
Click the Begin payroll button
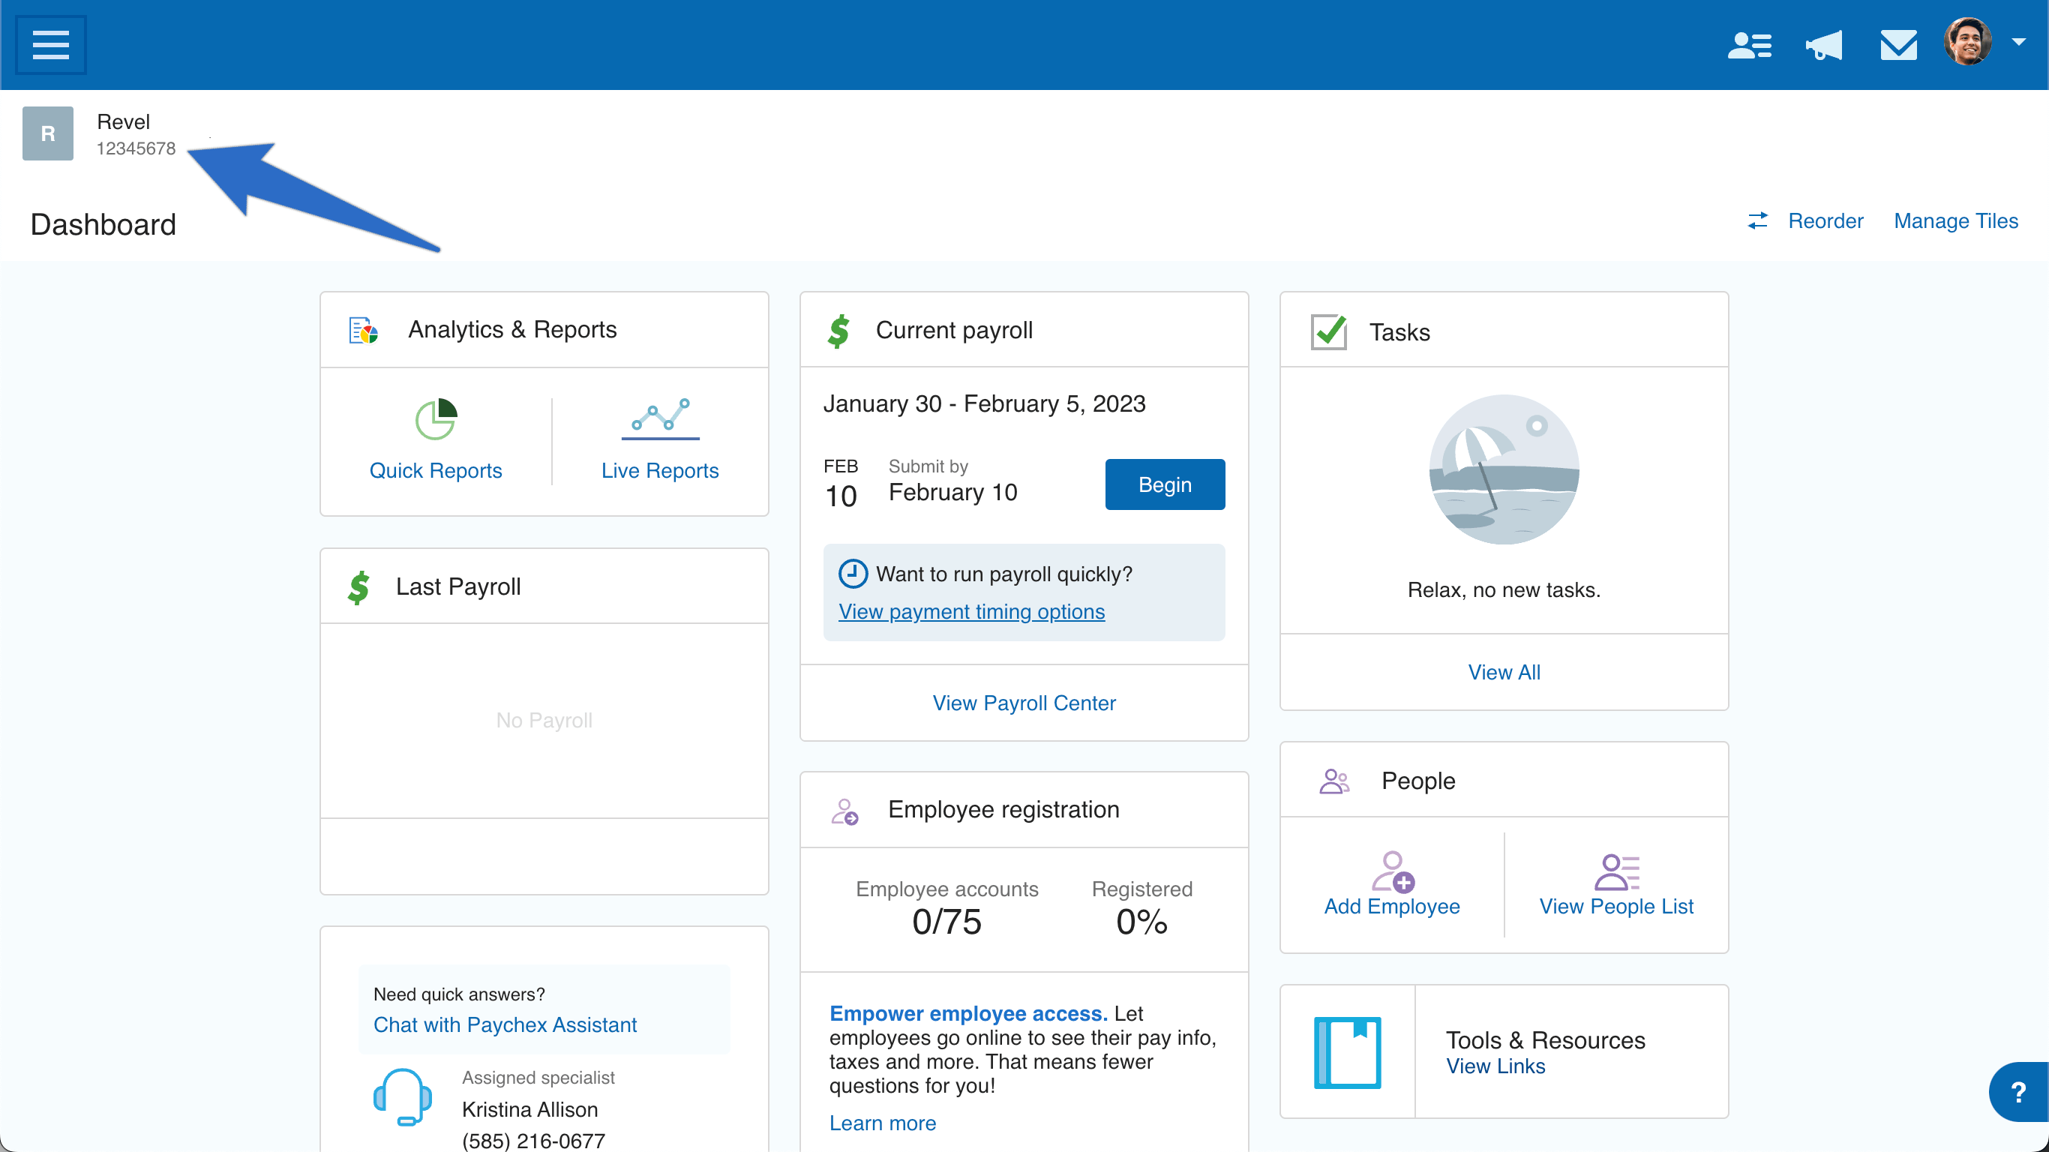1165,484
